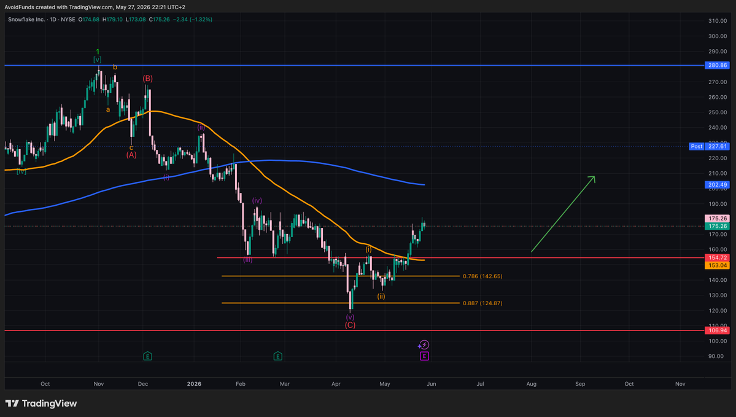The height and width of the screenshot is (417, 736).
Task: Click the 90.00 price axis label
Action: [x=716, y=356]
